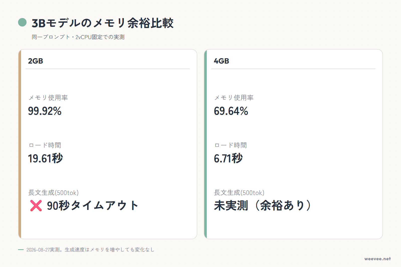Click "長文生成(500tok)" label in the 4GB card
The width and height of the screenshot is (401, 267).
click(x=239, y=193)
